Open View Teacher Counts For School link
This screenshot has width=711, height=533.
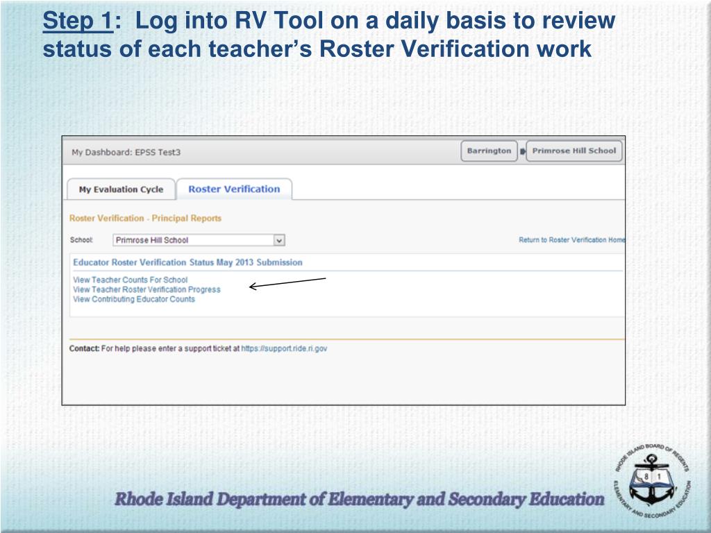pos(130,280)
